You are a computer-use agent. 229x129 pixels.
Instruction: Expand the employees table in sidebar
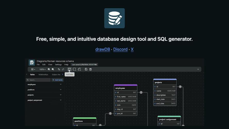coord(61,84)
